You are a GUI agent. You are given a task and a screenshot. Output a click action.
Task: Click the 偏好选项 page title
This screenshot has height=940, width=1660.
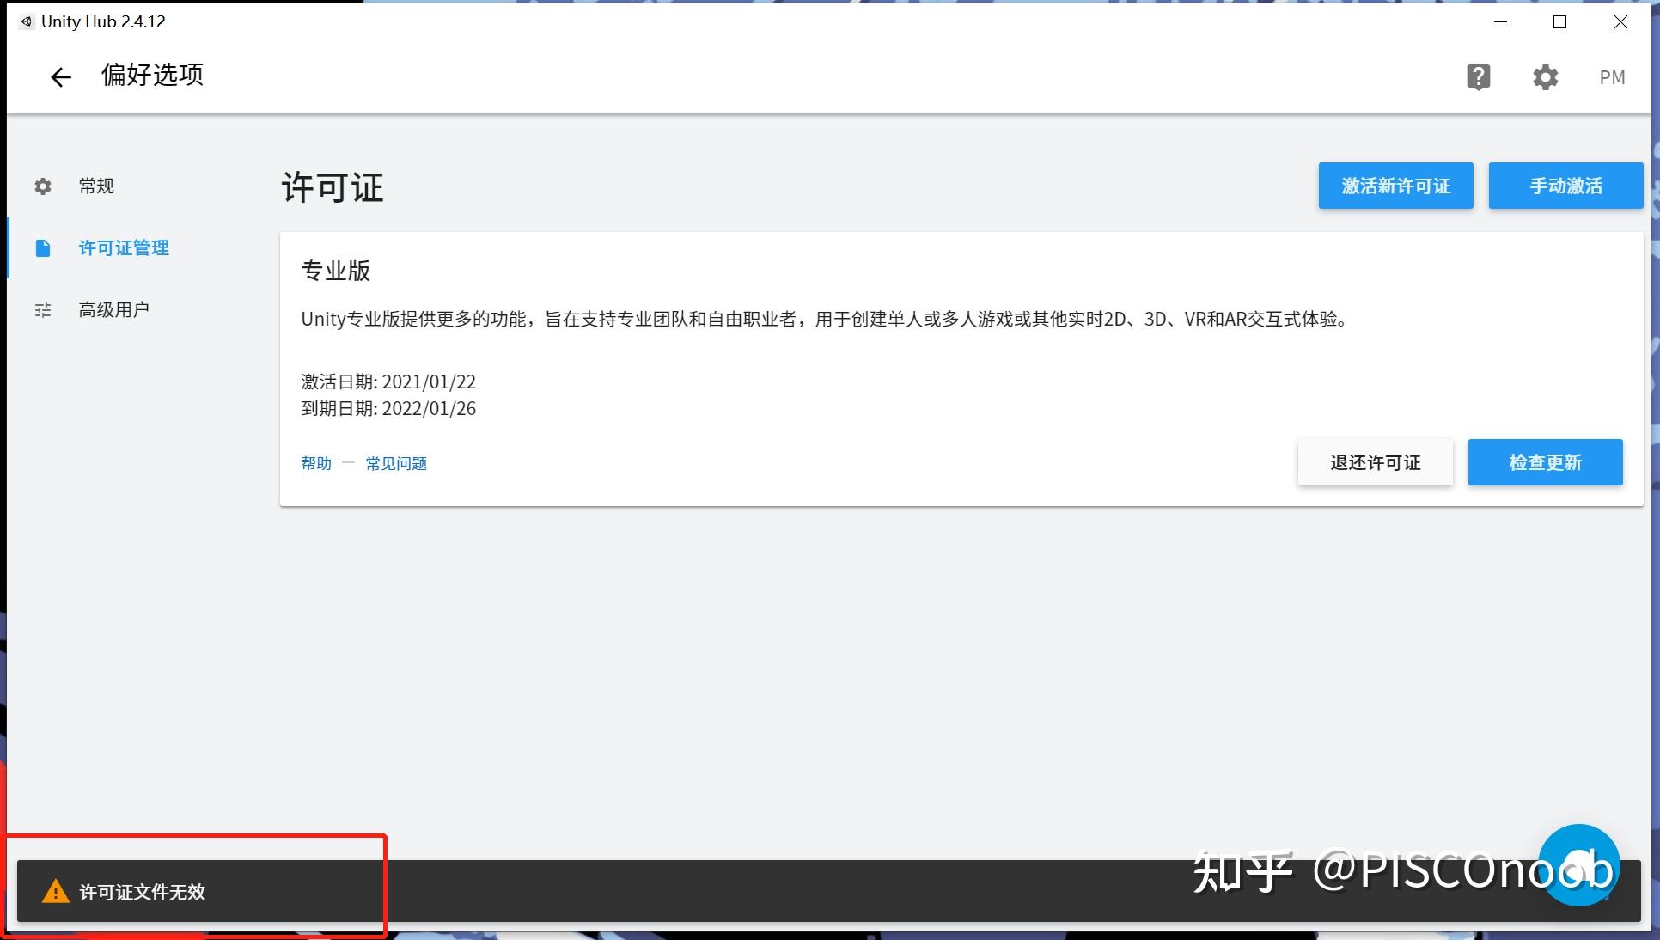(152, 75)
